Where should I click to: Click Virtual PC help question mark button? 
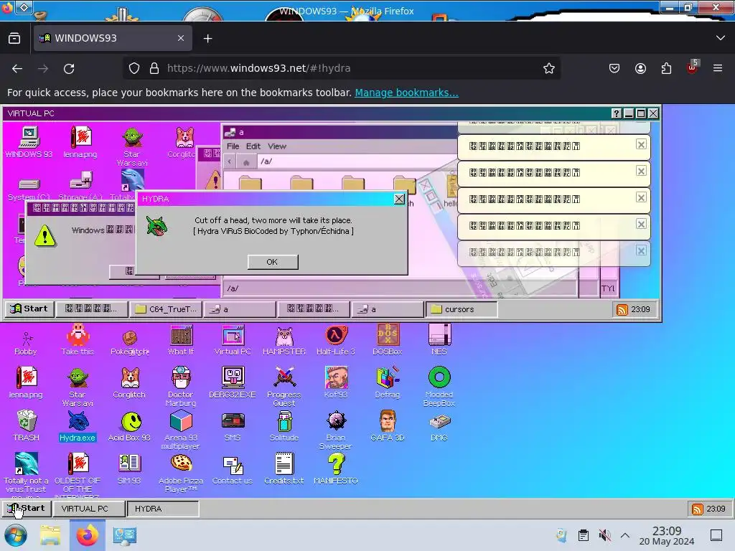pos(617,113)
